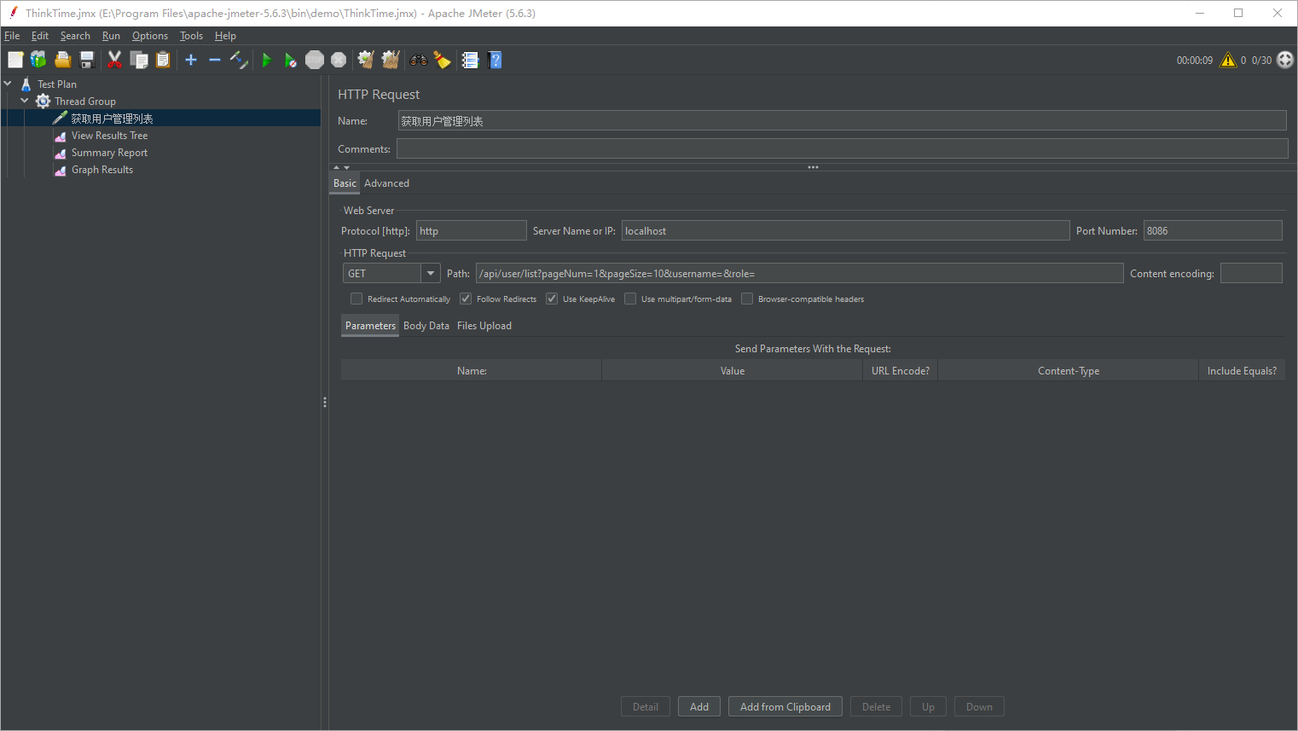Click the Up button
Image resolution: width=1298 pixels, height=731 pixels.
pyautogui.click(x=928, y=706)
